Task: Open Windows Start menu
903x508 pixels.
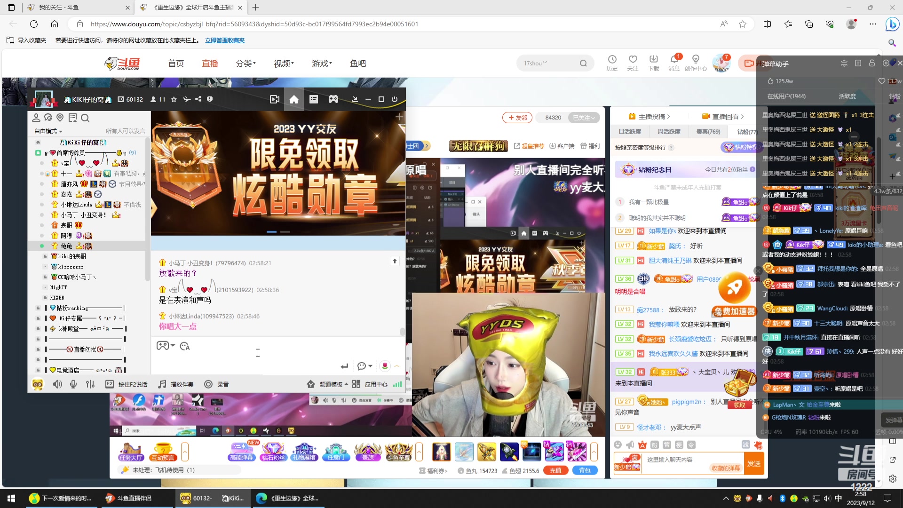Action: pyautogui.click(x=11, y=498)
